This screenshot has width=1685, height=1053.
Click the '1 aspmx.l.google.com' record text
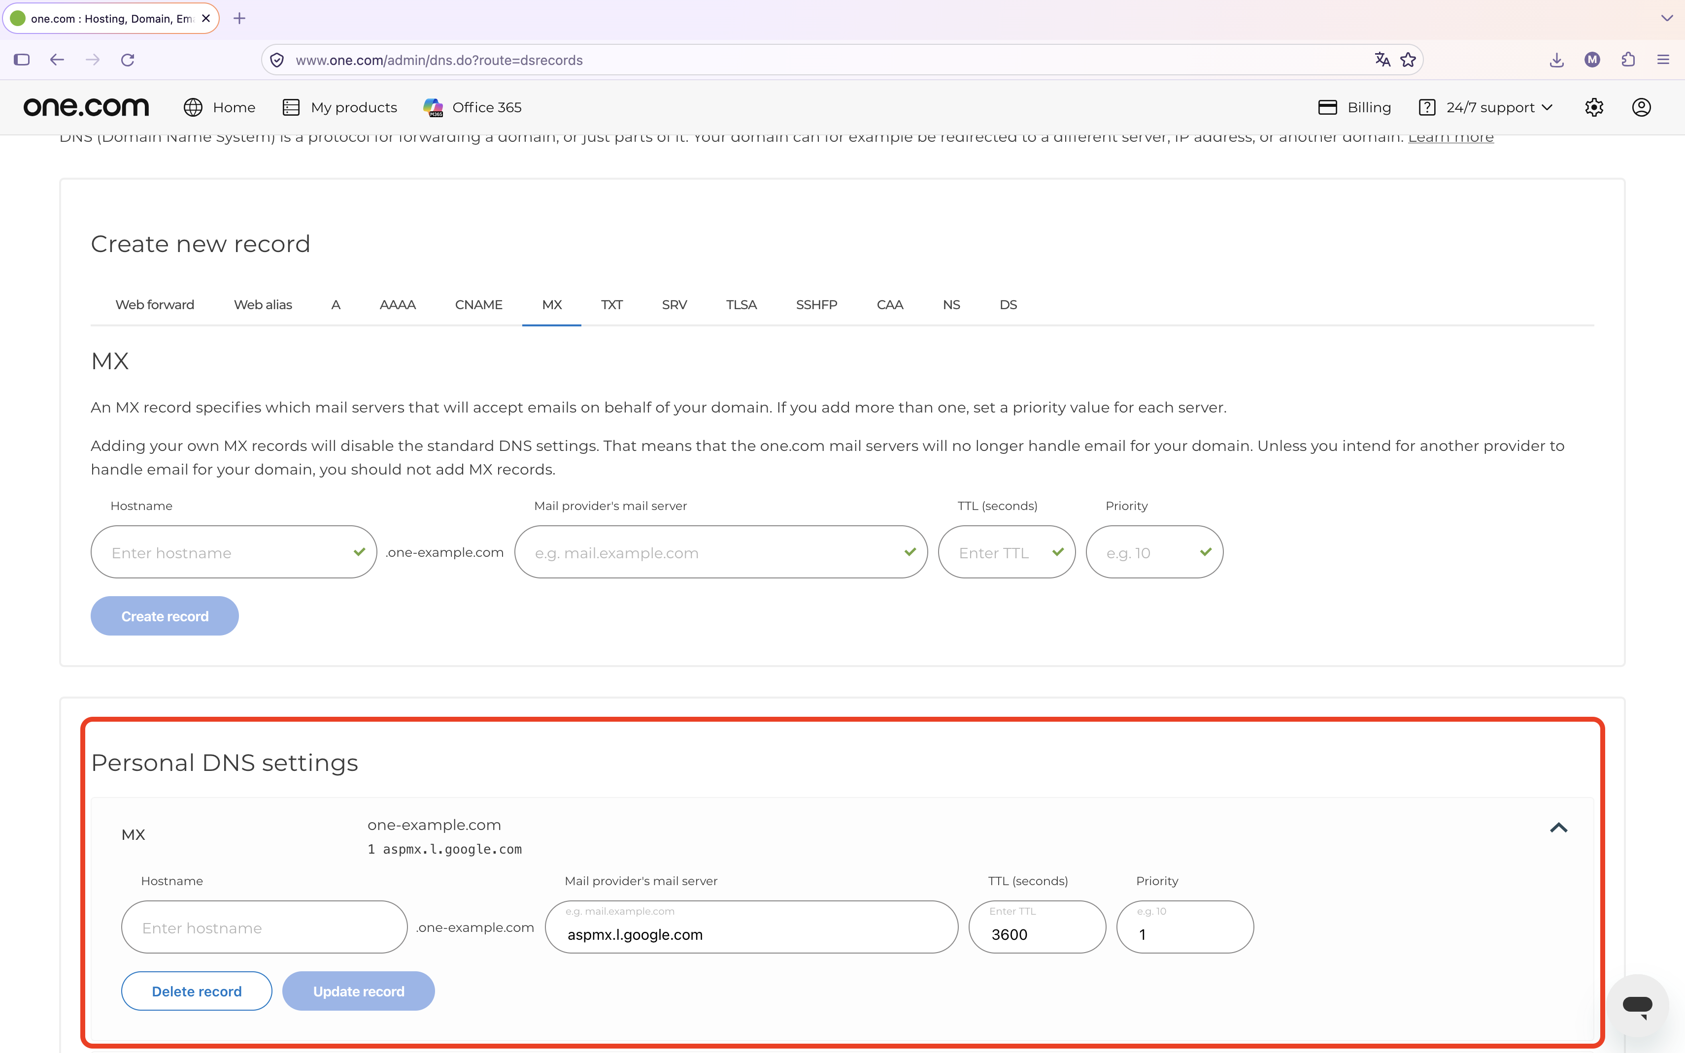(444, 849)
